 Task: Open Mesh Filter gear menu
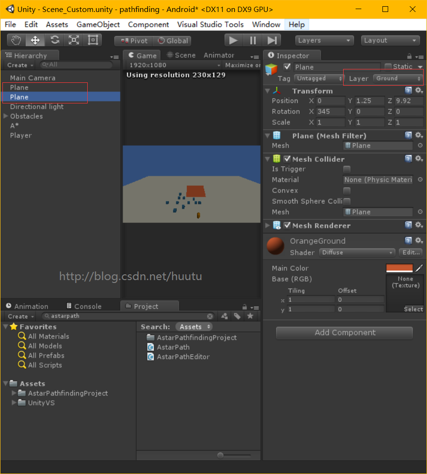click(419, 135)
